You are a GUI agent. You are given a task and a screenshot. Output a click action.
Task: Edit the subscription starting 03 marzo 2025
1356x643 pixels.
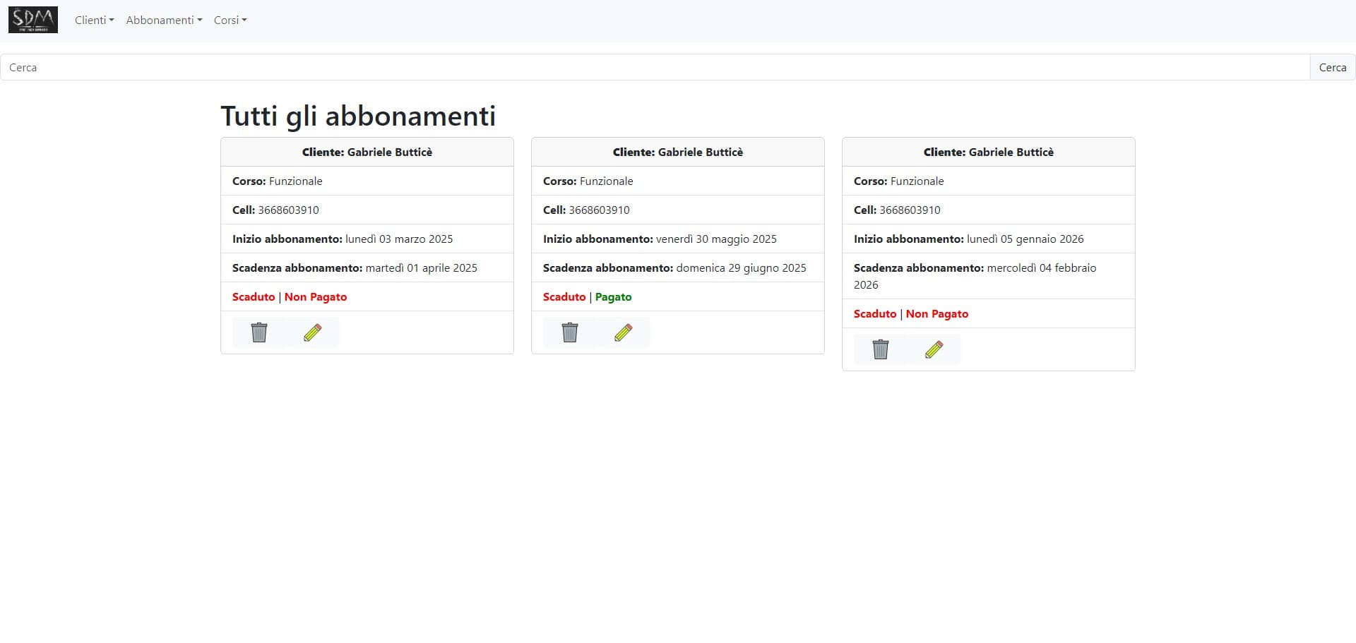[312, 332]
